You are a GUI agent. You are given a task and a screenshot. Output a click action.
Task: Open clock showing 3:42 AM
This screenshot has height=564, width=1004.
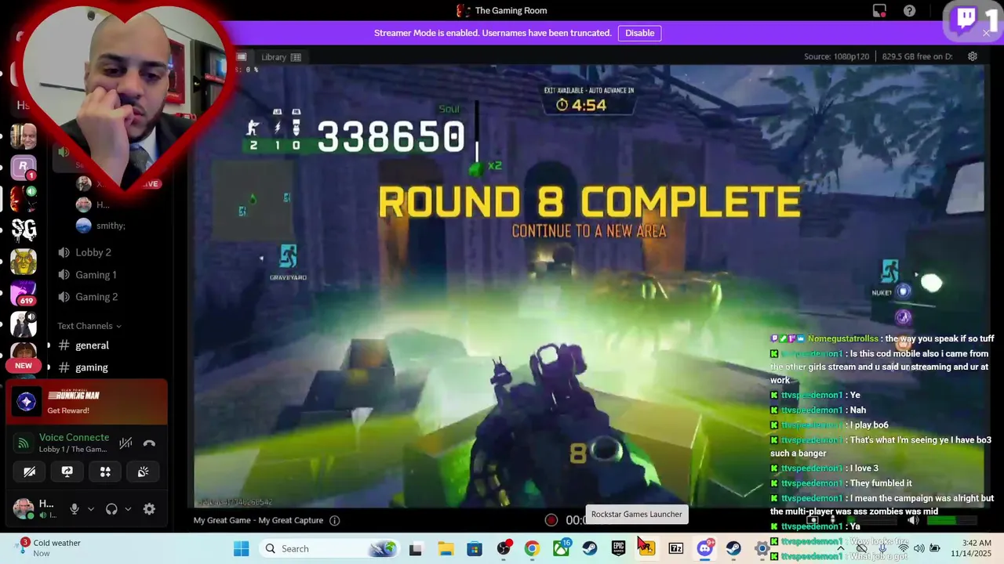point(972,548)
